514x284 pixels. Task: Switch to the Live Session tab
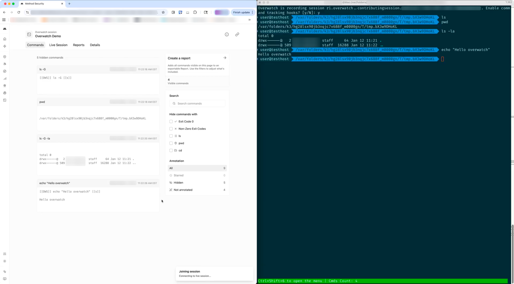click(x=58, y=45)
